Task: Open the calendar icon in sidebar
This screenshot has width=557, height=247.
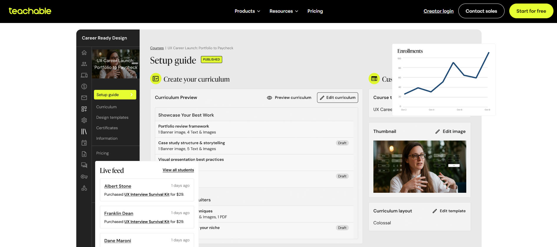Action: tap(84, 143)
